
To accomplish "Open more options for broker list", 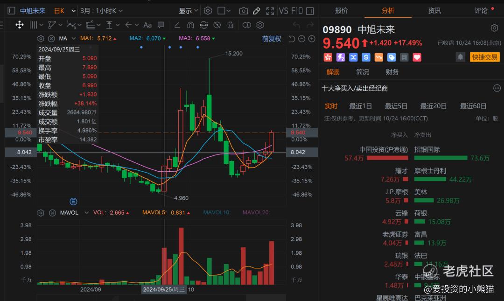I will pos(497,88).
